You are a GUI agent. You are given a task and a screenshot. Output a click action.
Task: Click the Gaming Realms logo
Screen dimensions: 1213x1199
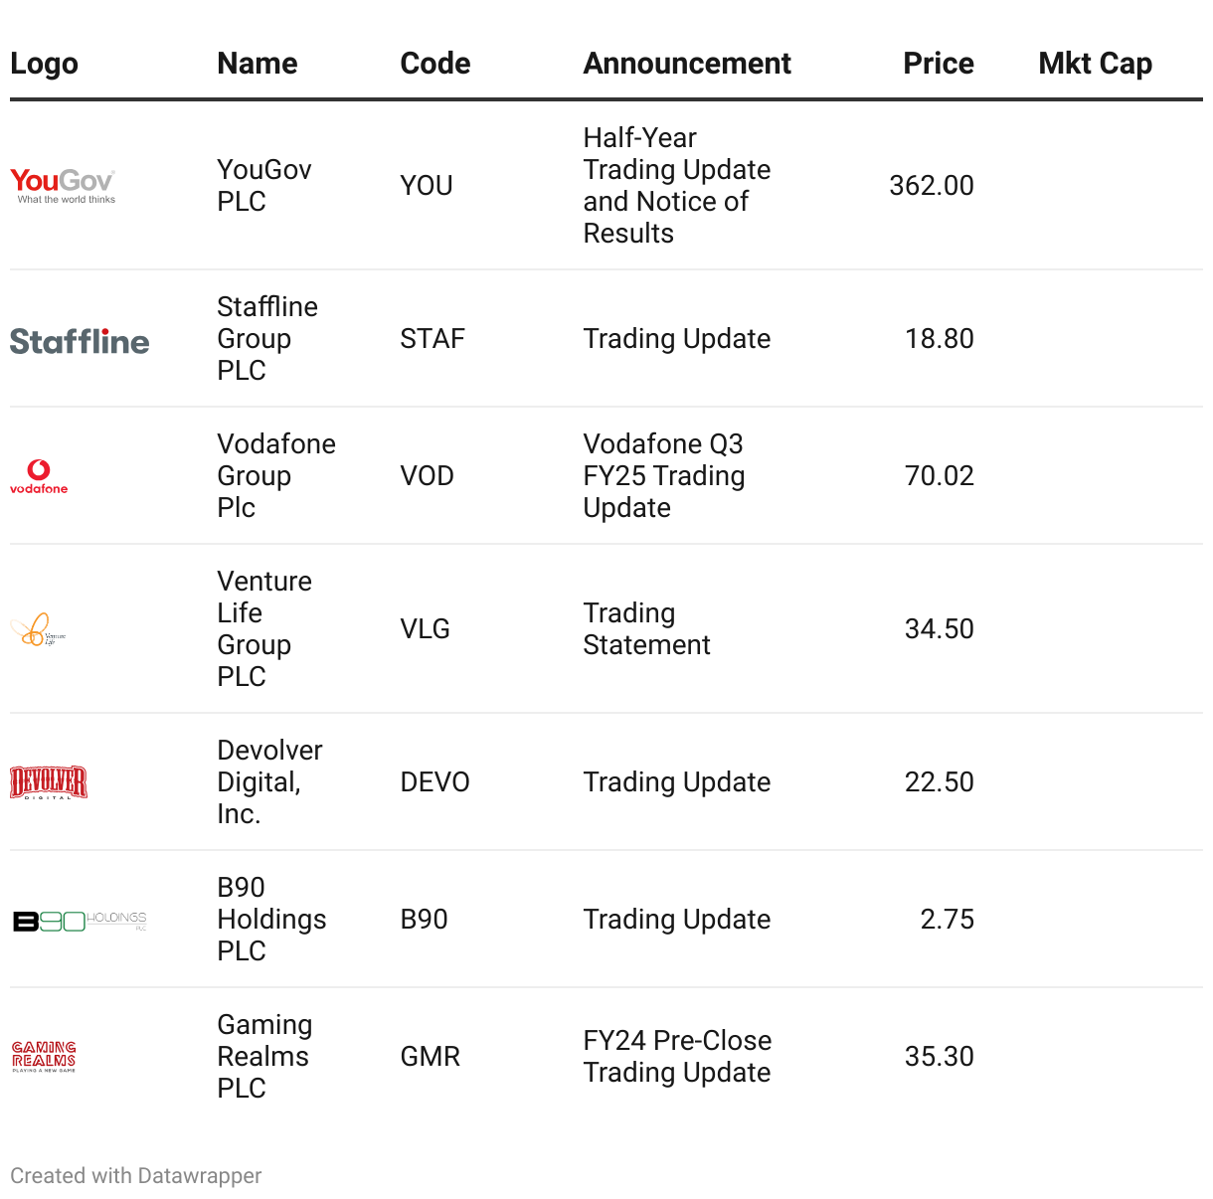(44, 1056)
